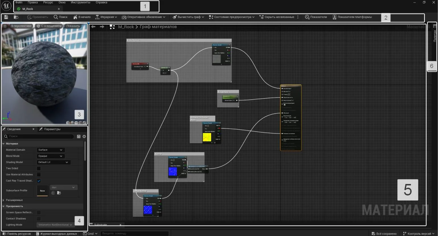Open the Инструменты menu
The image size is (438, 236).
[x=80, y=2]
